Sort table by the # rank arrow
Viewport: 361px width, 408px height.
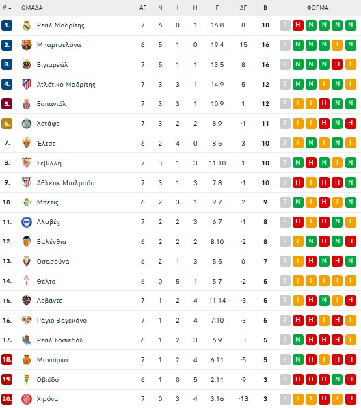[7, 8]
